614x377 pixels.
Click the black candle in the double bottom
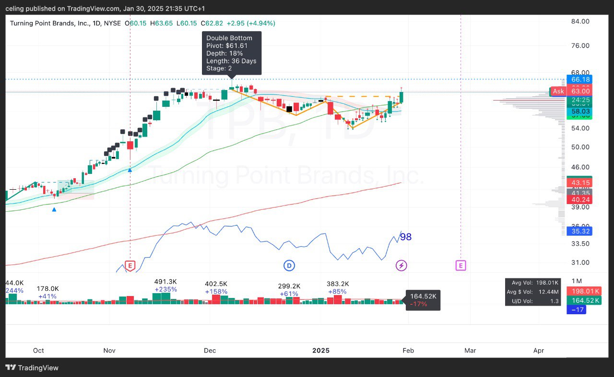(289, 109)
